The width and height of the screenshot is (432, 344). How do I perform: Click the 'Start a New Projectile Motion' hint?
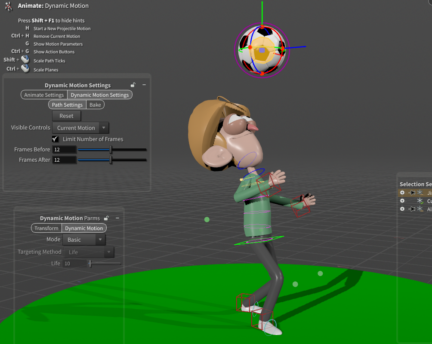coord(62,28)
